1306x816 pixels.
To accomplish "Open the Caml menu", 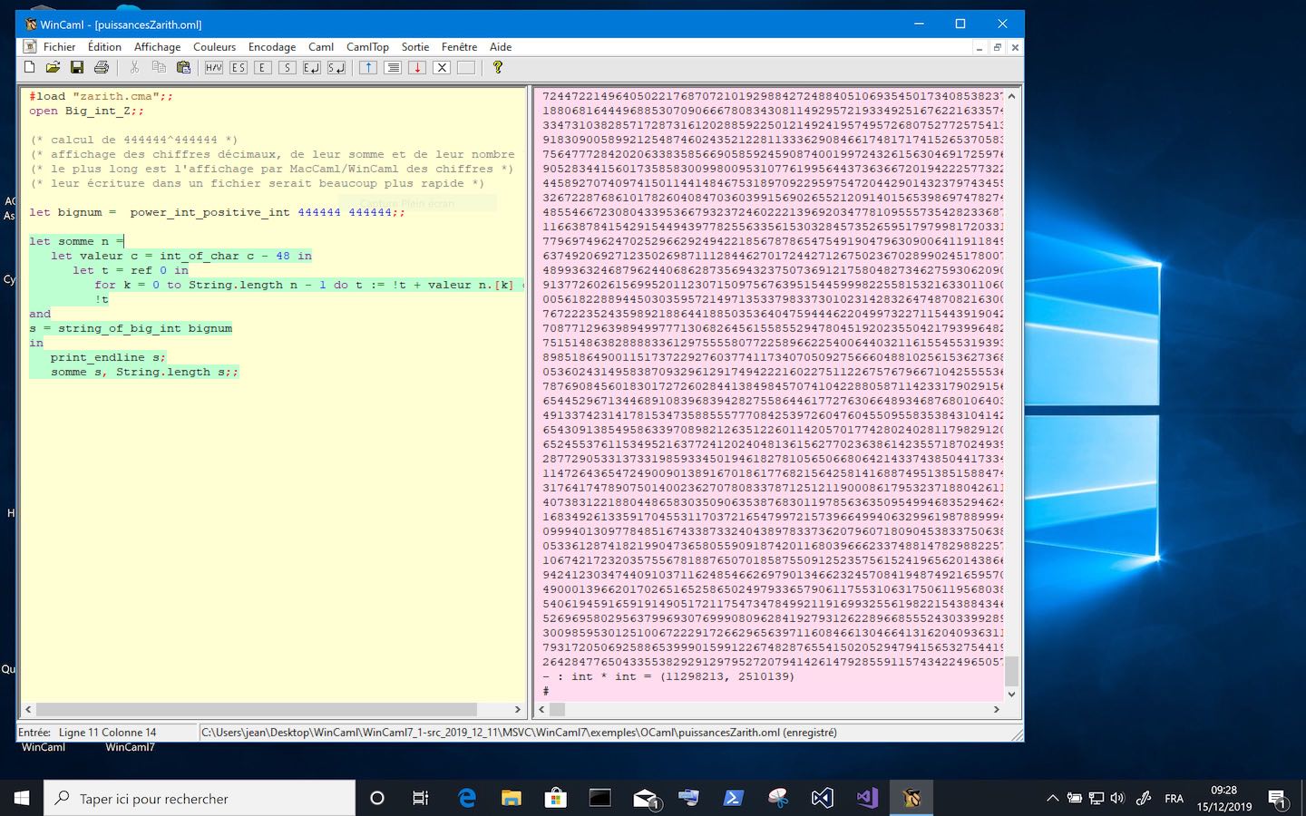I will coord(321,47).
